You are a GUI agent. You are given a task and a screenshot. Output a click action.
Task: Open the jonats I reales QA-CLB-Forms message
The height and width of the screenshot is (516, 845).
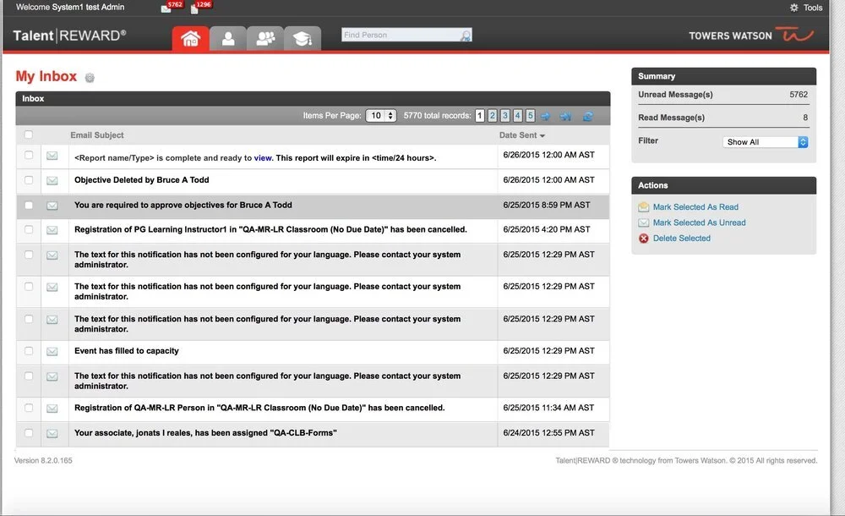coord(205,433)
